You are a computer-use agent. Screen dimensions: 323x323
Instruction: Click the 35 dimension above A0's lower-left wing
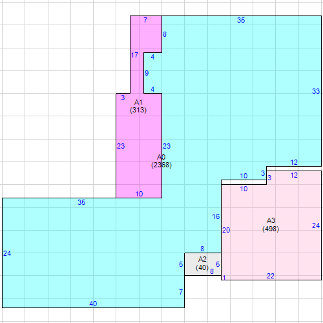point(81,202)
